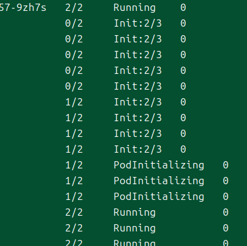Click the last PodInitializing status

point(159,197)
